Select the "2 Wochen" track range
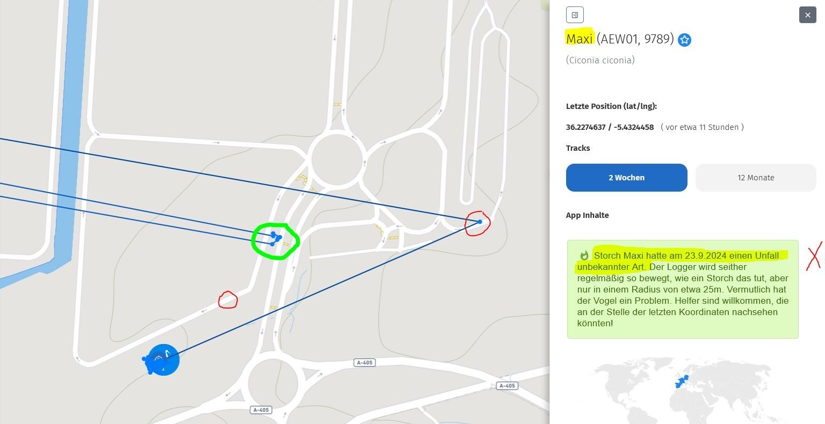Viewport: 825px width, 424px height. tap(626, 178)
